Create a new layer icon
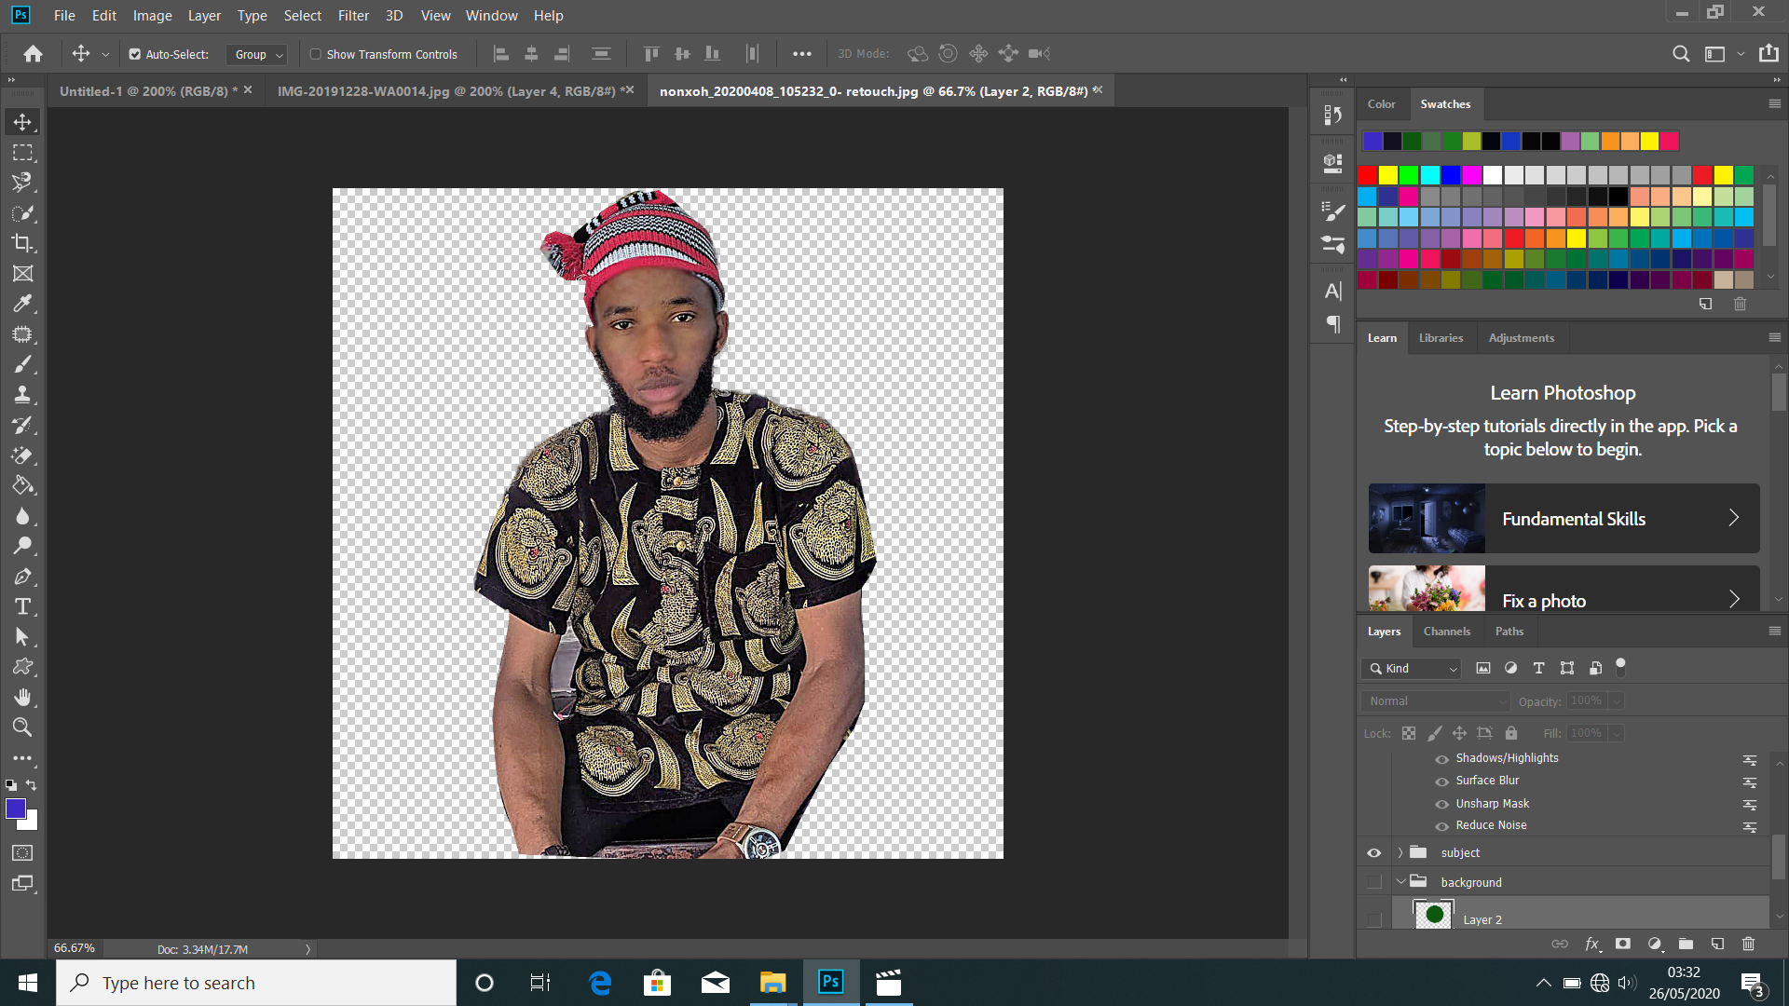 coord(1717,944)
